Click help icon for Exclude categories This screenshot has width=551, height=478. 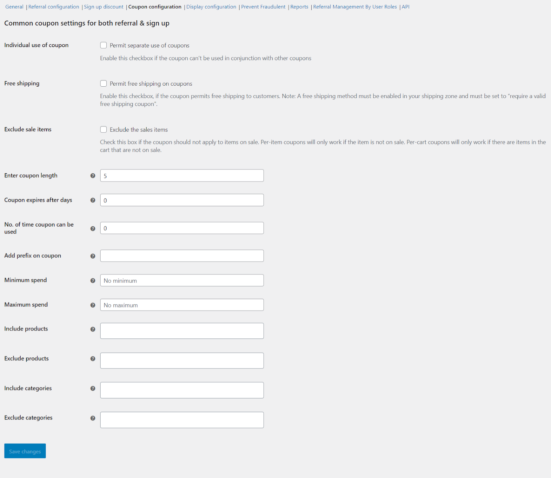click(93, 418)
